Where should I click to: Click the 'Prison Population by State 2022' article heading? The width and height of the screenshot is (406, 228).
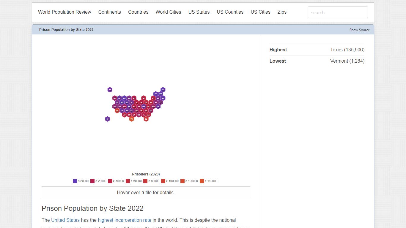pos(92,208)
